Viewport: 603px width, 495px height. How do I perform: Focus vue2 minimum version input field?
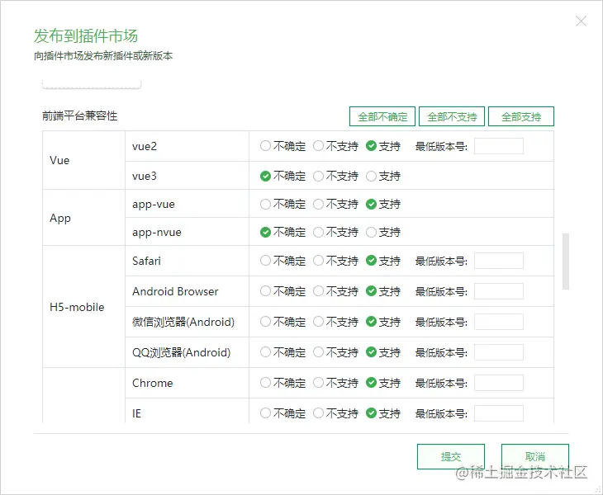[498, 146]
